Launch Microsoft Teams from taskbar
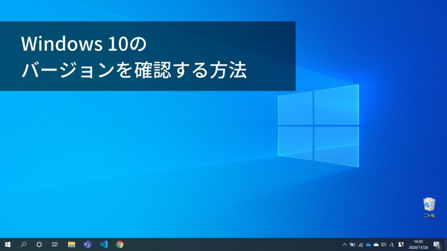Image resolution: width=447 pixels, height=251 pixels. [87, 244]
